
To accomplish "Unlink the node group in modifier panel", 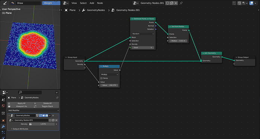I will coord(56,120).
